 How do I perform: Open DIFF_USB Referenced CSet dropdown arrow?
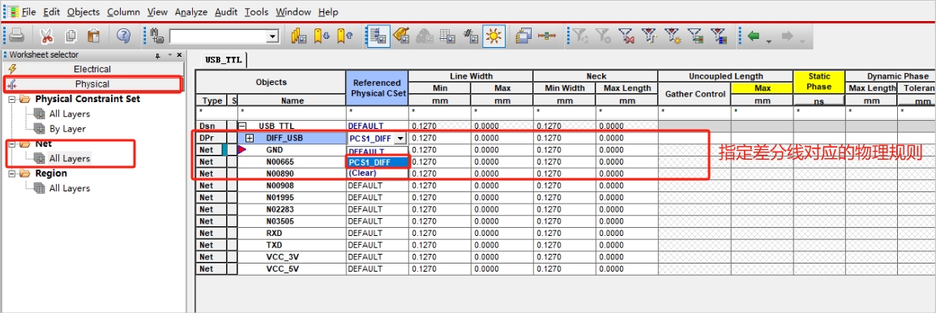tap(400, 138)
